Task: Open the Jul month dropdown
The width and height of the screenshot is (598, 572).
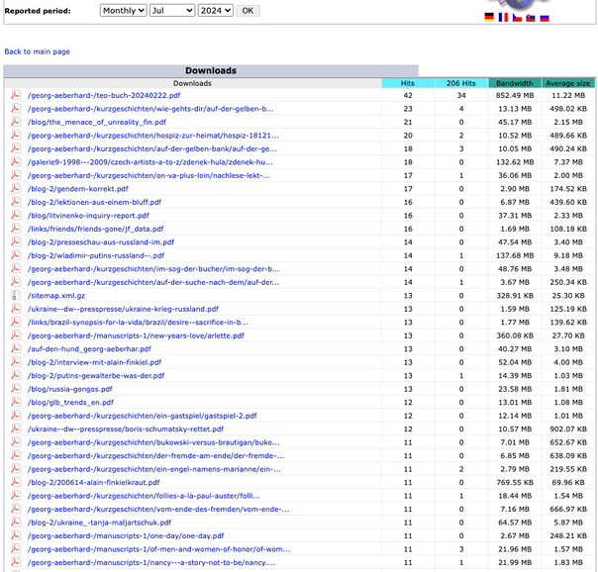Action: coord(172,11)
